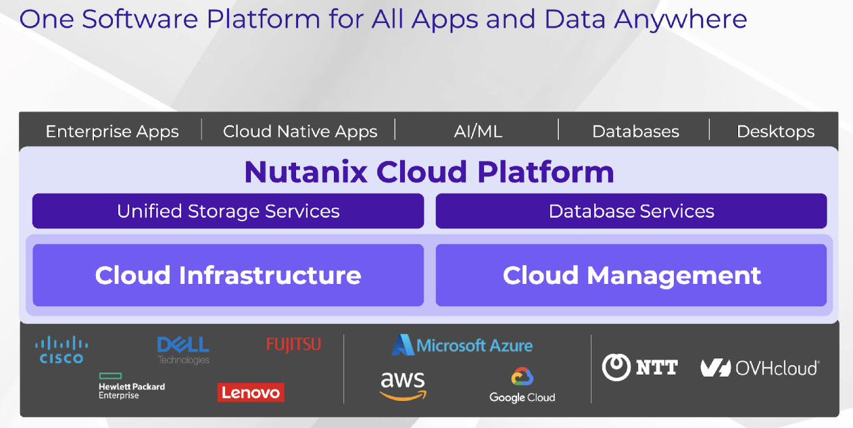Click the Cloud Management block
This screenshot has height=428, width=853.
click(631, 275)
